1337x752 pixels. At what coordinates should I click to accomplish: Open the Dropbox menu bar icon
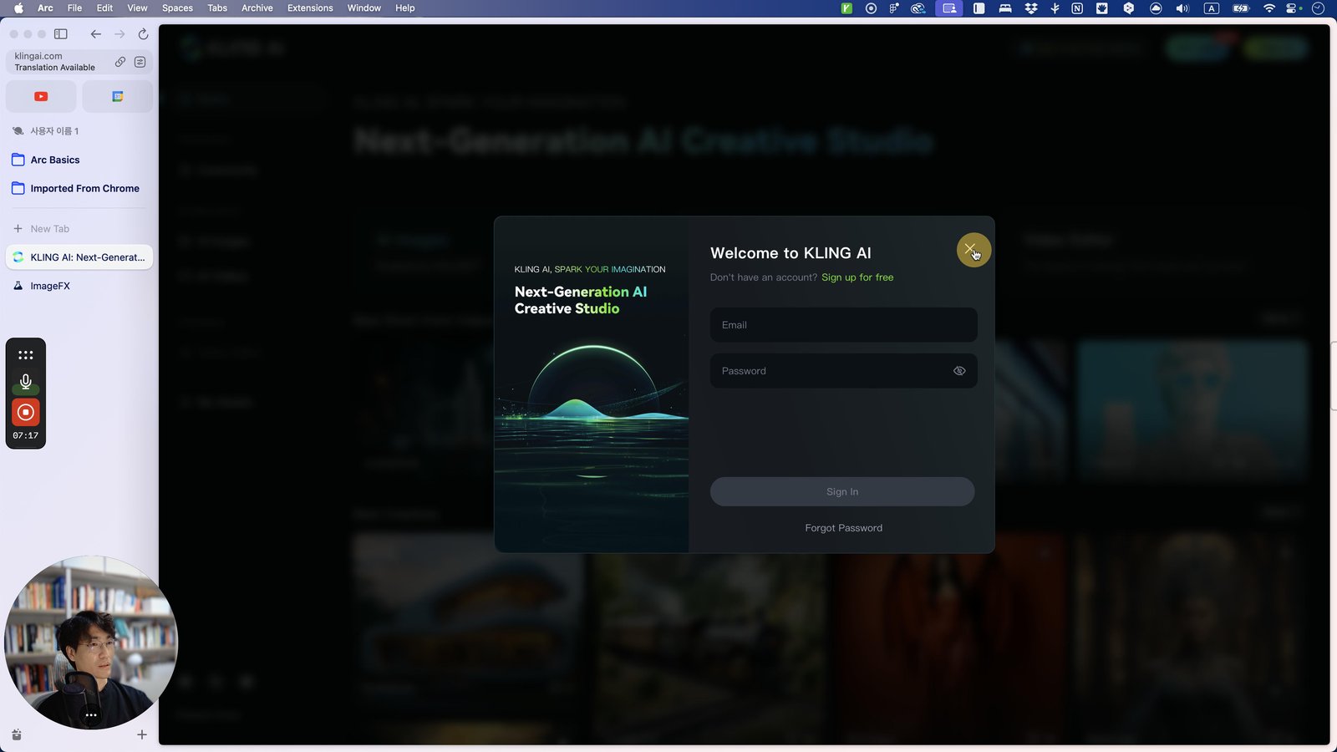1031,8
